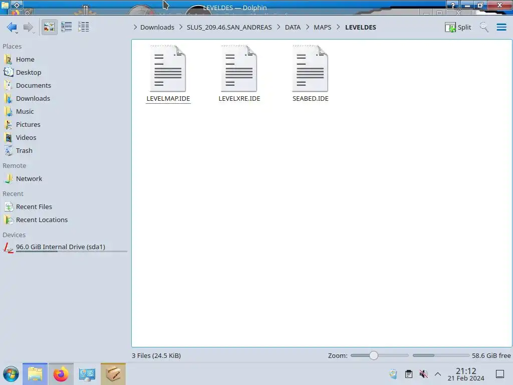The image size is (513, 385).
Task: Click the free space bar
Action: [441, 355]
